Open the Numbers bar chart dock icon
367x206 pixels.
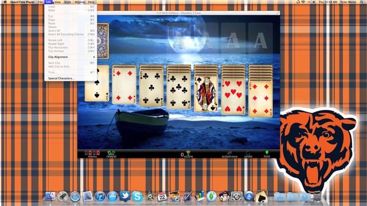(200, 196)
